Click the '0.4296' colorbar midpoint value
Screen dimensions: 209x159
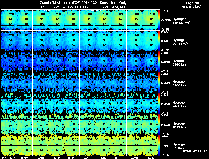coord(165,62)
